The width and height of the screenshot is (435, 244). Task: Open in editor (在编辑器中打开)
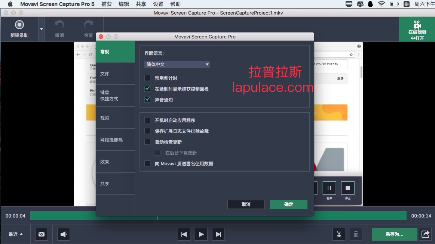click(417, 29)
